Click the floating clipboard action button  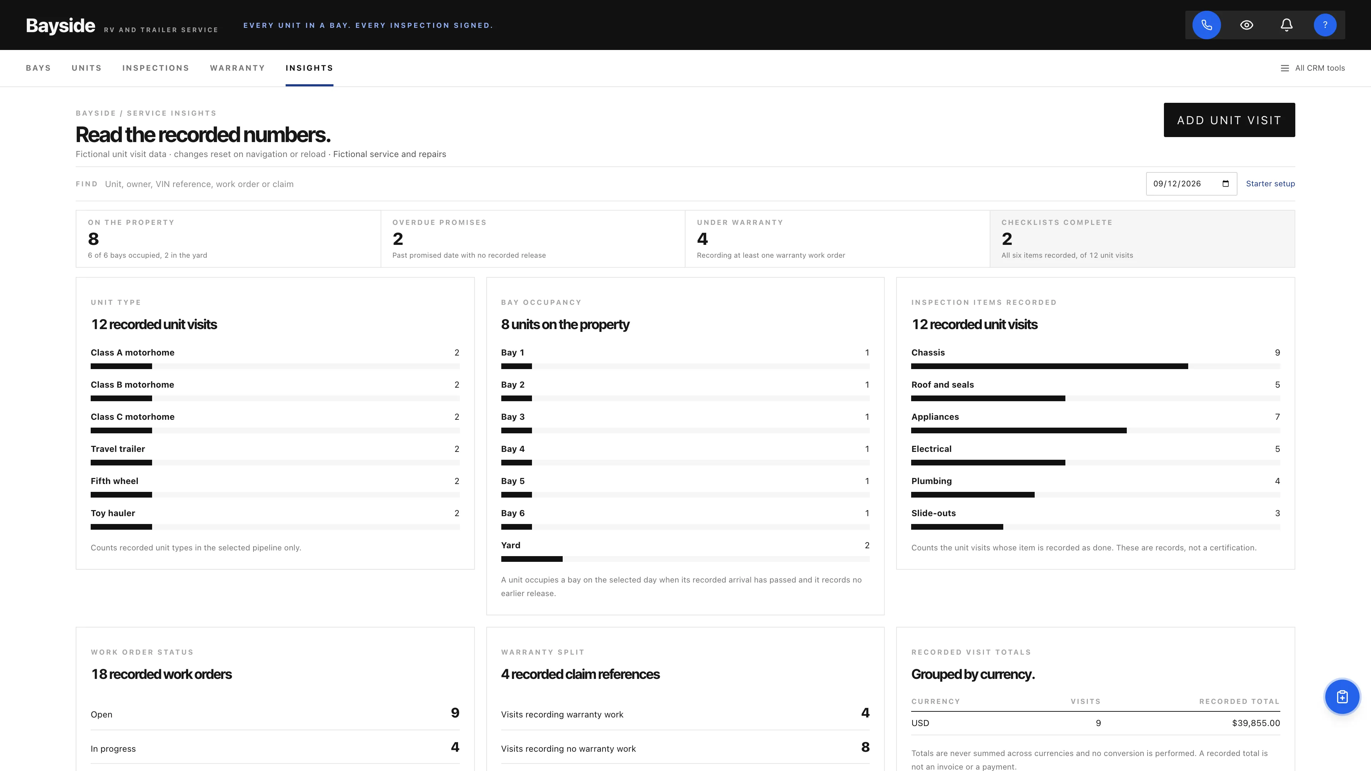[1342, 696]
